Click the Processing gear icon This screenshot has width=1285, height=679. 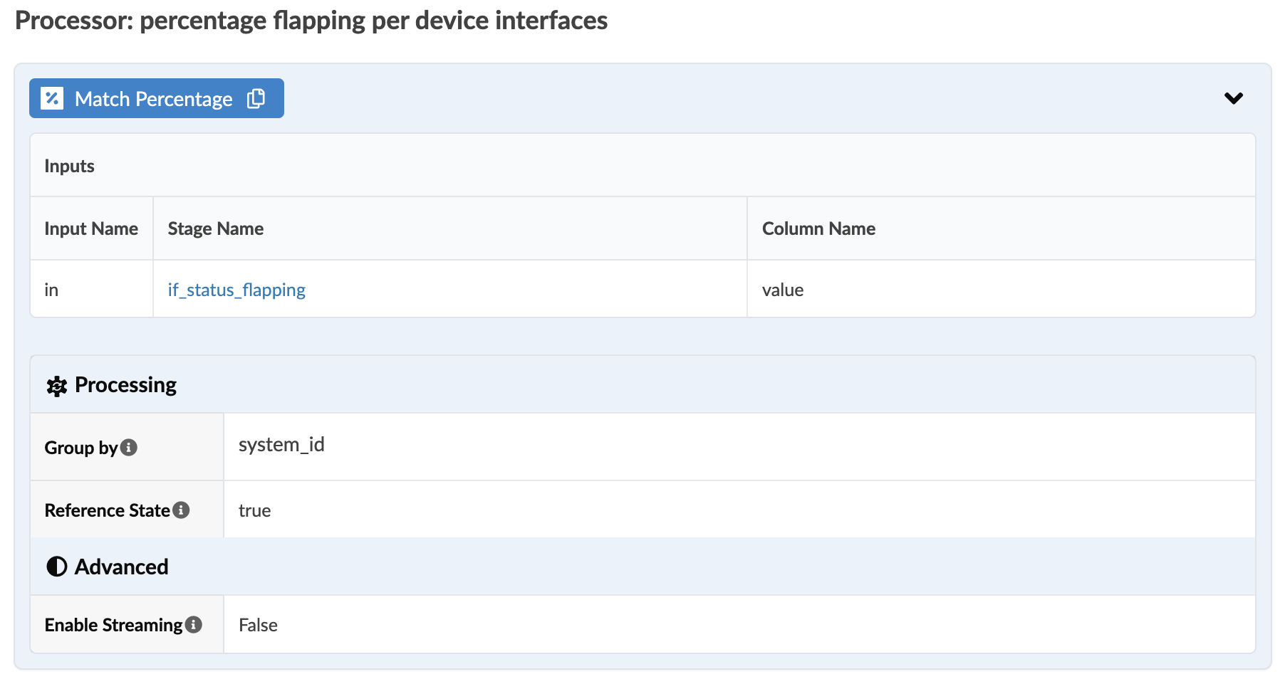coord(56,386)
